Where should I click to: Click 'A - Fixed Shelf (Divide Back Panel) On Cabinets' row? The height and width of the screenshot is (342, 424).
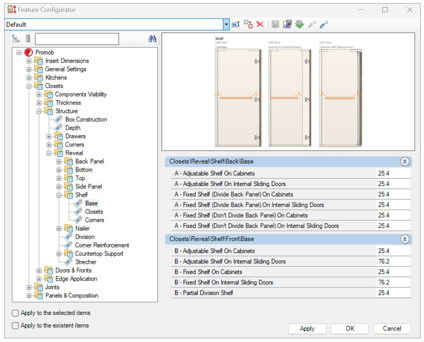pos(291,194)
